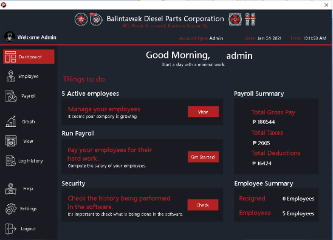333x240 pixels.
Task: Click the shock absorbers logo in header
Action: click(250, 19)
